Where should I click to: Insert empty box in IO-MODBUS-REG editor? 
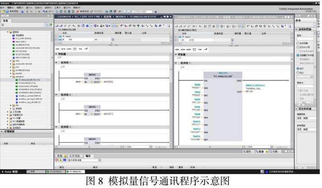pyautogui.click(x=194, y=49)
